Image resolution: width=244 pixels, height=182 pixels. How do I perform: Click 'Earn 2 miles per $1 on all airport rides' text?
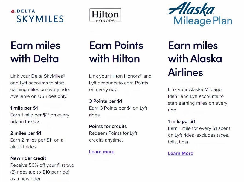[x=38, y=143]
